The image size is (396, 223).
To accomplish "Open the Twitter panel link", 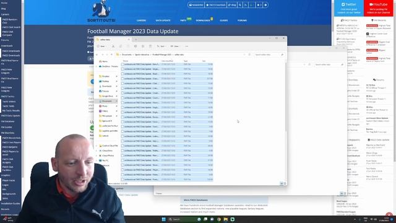I will (349, 8).
